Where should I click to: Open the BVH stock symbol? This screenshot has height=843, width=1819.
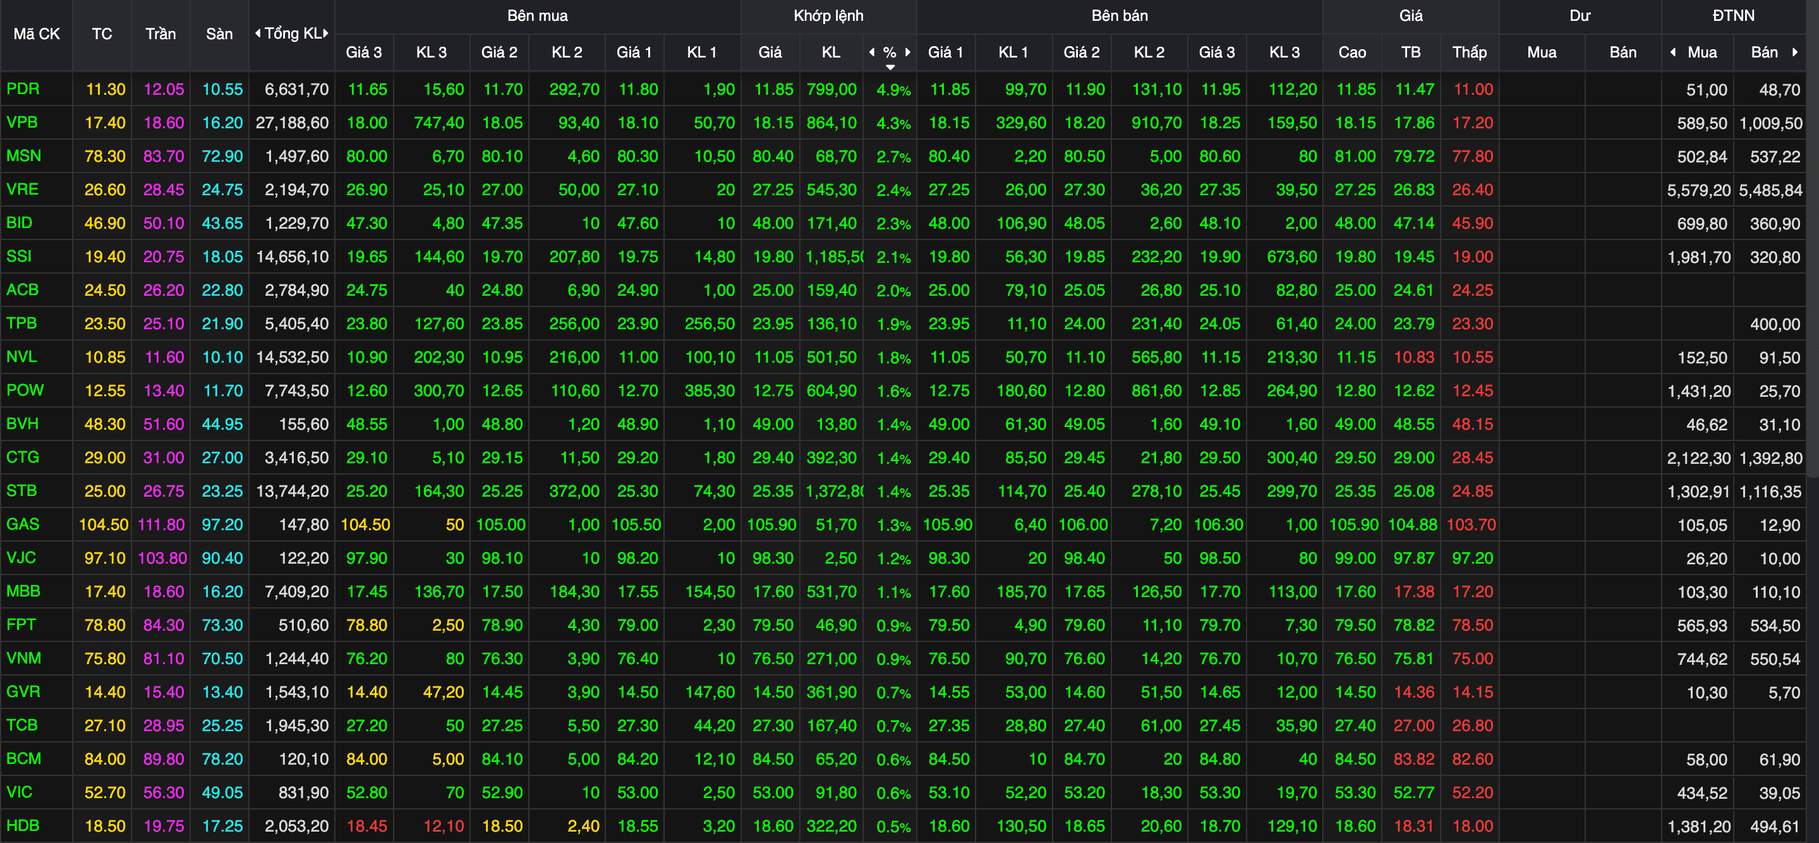pyautogui.click(x=22, y=423)
